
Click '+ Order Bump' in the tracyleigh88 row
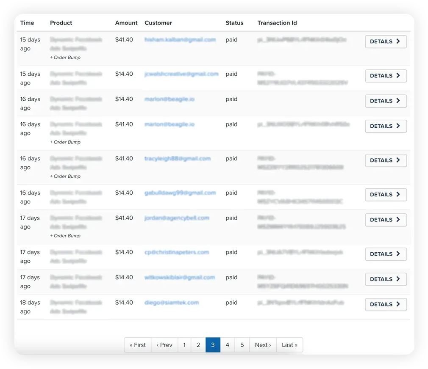point(65,176)
